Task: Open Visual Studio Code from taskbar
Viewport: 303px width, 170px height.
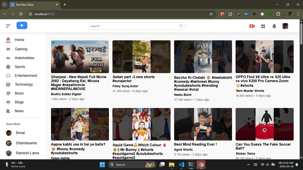Action: click(x=181, y=165)
